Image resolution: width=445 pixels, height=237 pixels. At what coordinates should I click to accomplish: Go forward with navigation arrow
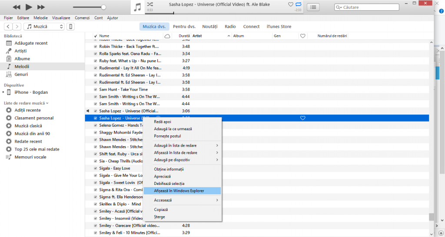coord(17,26)
